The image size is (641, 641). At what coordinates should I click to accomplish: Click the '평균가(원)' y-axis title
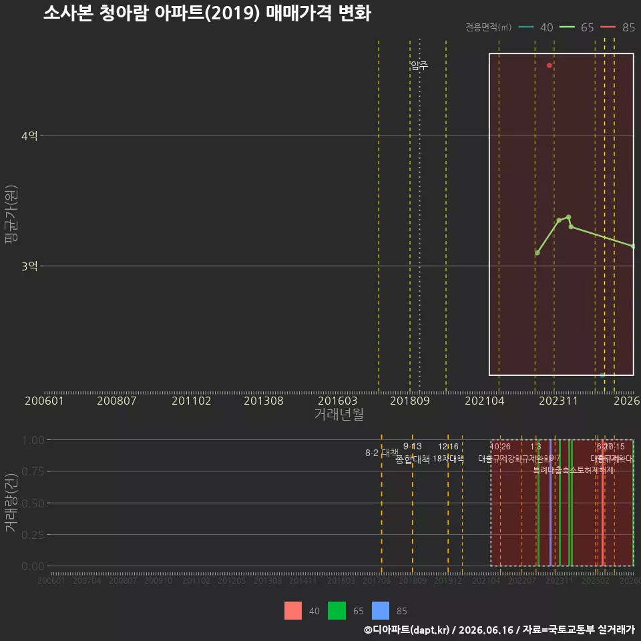tap(11, 214)
